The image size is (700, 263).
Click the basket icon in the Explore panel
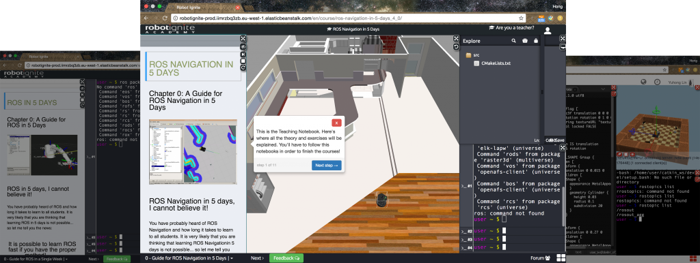point(525,41)
